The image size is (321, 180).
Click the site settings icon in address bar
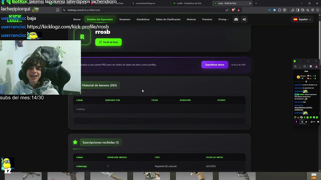click(64, 10)
